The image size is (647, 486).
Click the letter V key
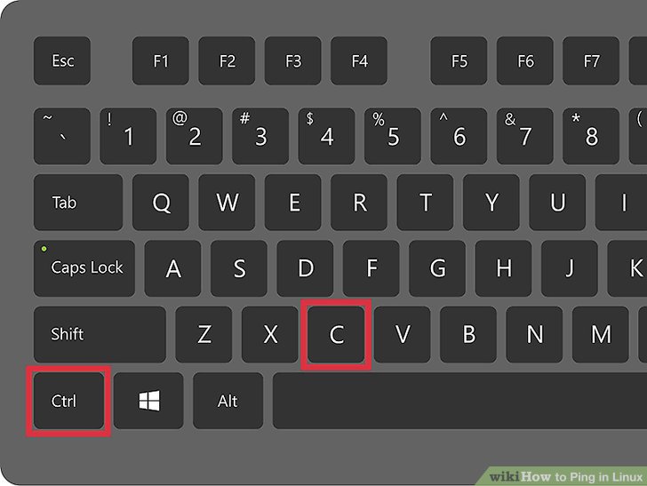coord(403,334)
